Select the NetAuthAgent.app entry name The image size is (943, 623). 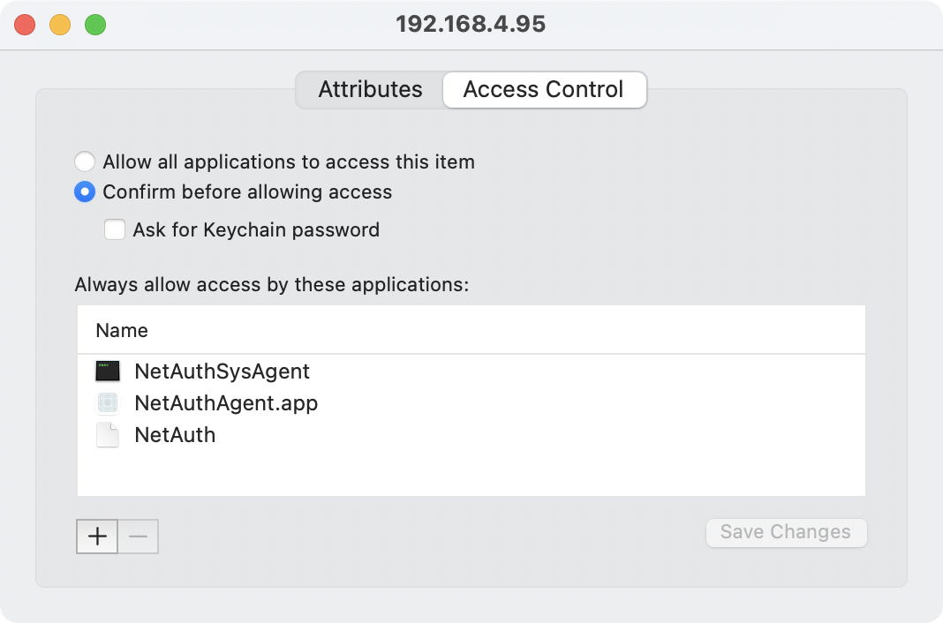point(226,403)
